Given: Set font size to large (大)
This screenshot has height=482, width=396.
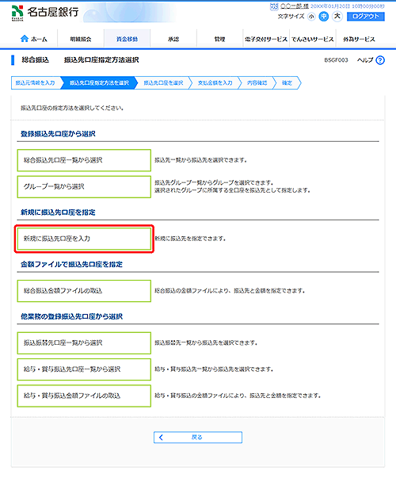Looking at the screenshot, I should [337, 17].
